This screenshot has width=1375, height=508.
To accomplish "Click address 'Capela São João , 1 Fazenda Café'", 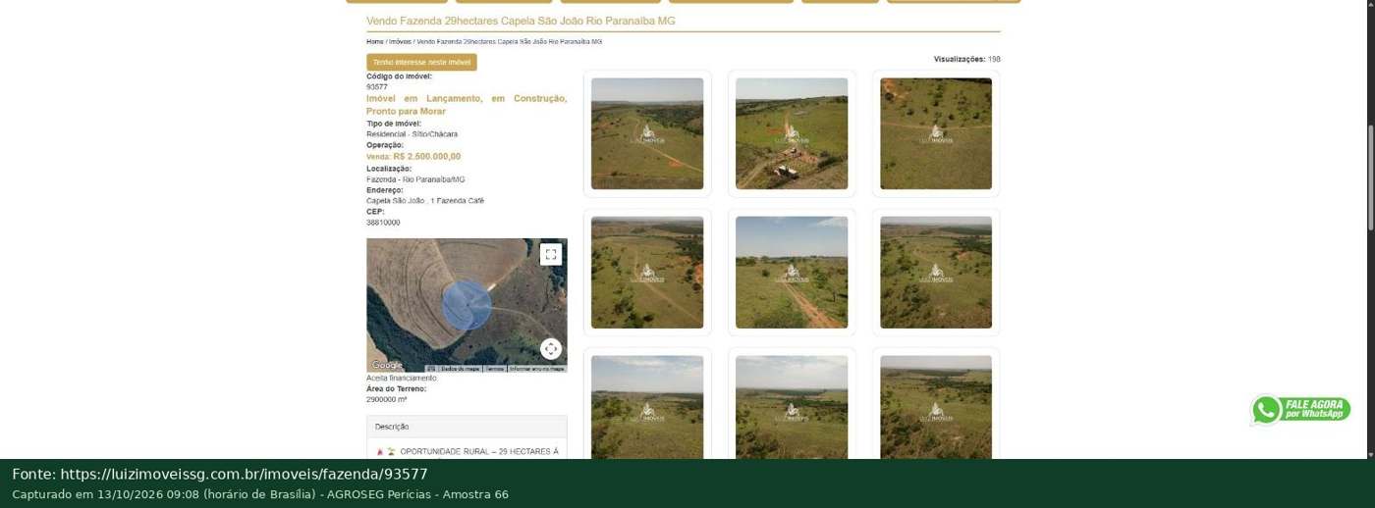I will point(425,201).
